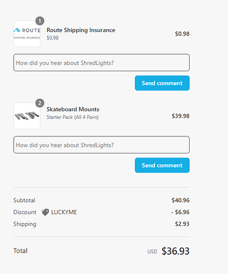Screen dimensions: 228x274
Task: Click the $40.96 subtotal amount
Action: tap(180, 200)
